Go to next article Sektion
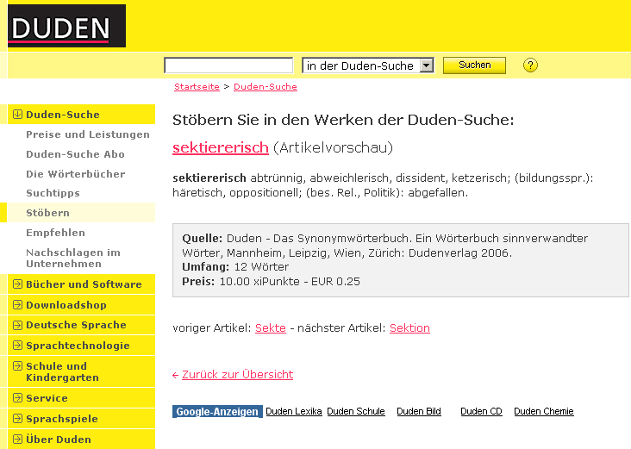Screen dimensions: 631x449 (x=409, y=327)
